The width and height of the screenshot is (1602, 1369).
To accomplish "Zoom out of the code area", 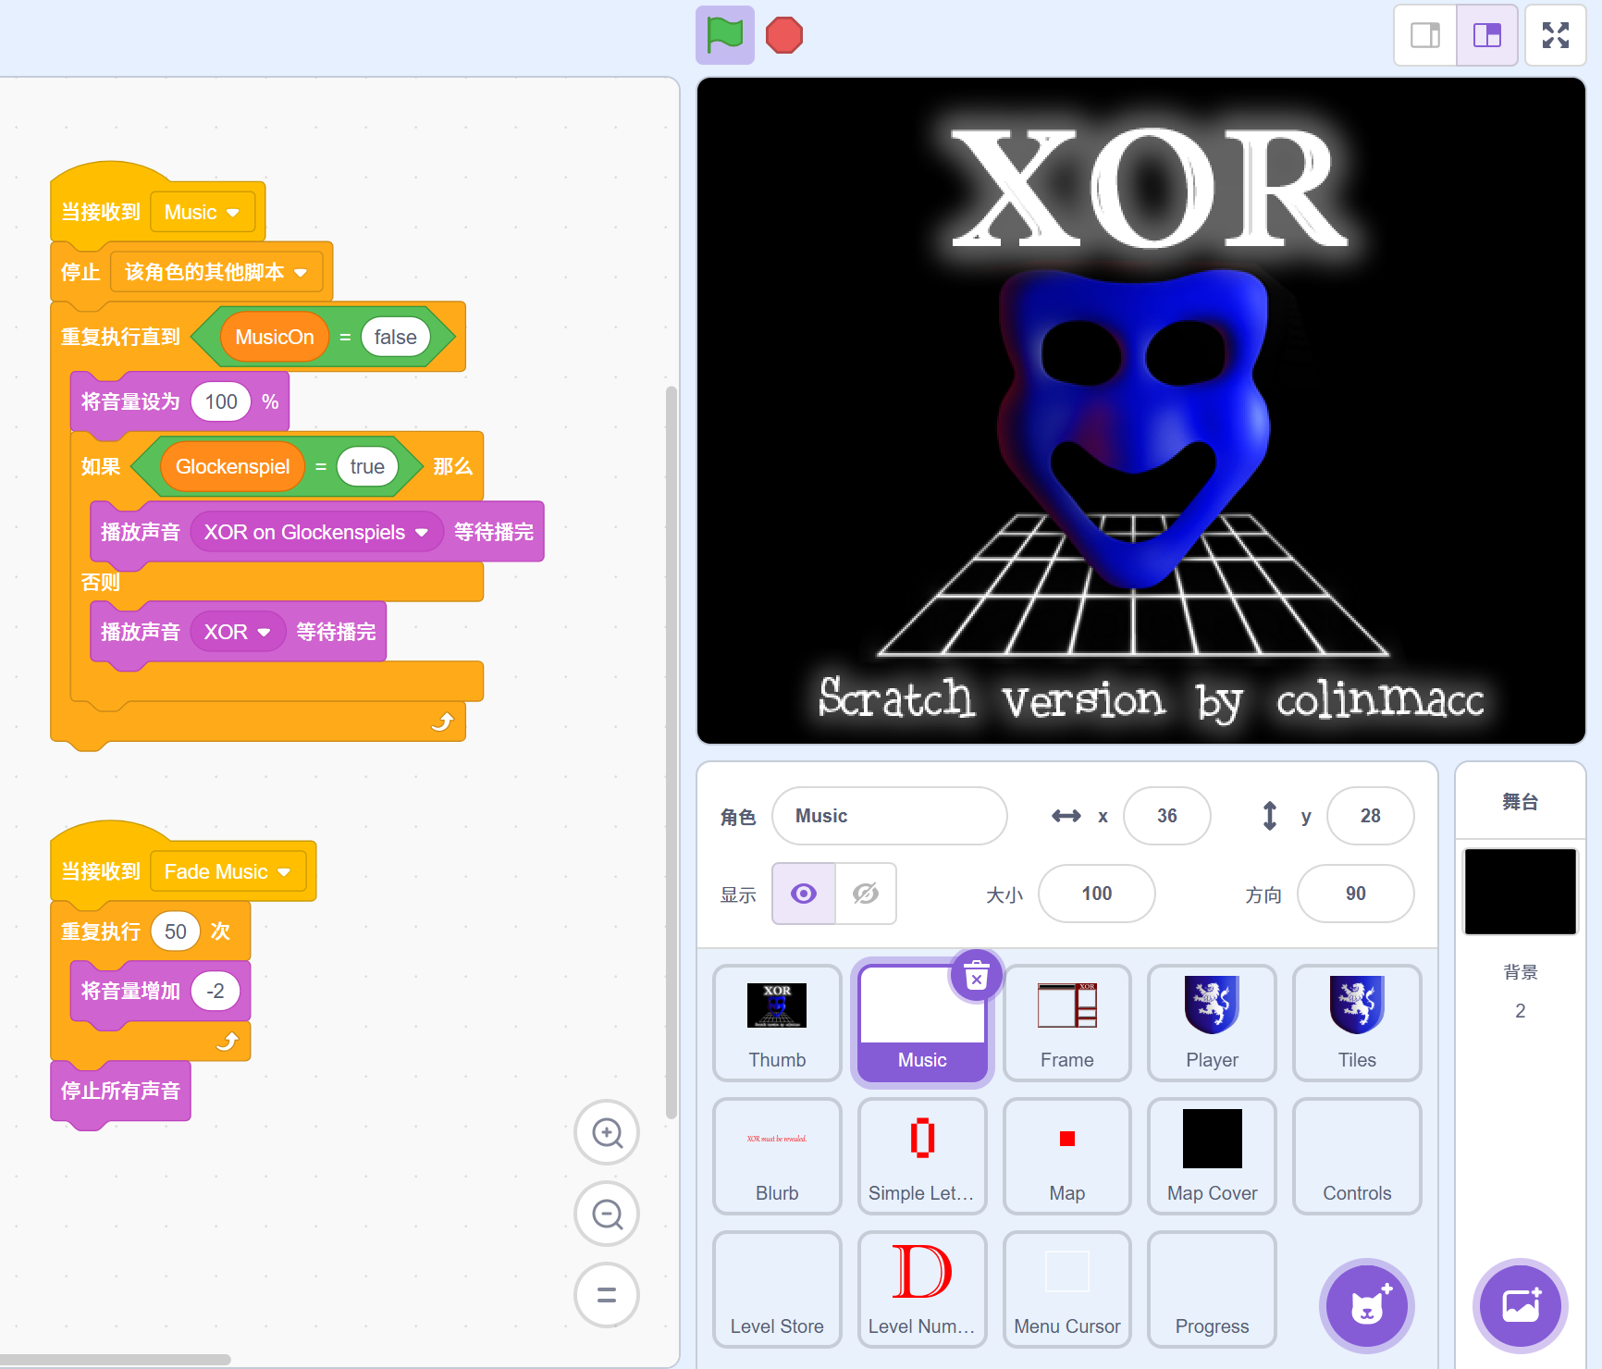I will pos(607,1214).
